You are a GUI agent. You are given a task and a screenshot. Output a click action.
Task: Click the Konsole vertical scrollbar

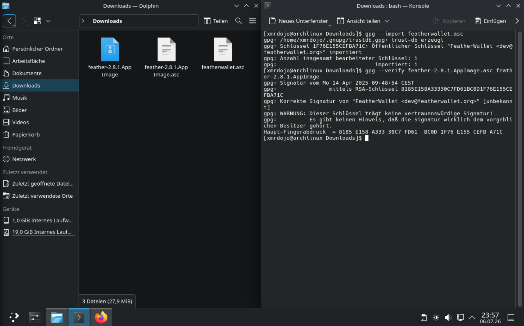520,169
